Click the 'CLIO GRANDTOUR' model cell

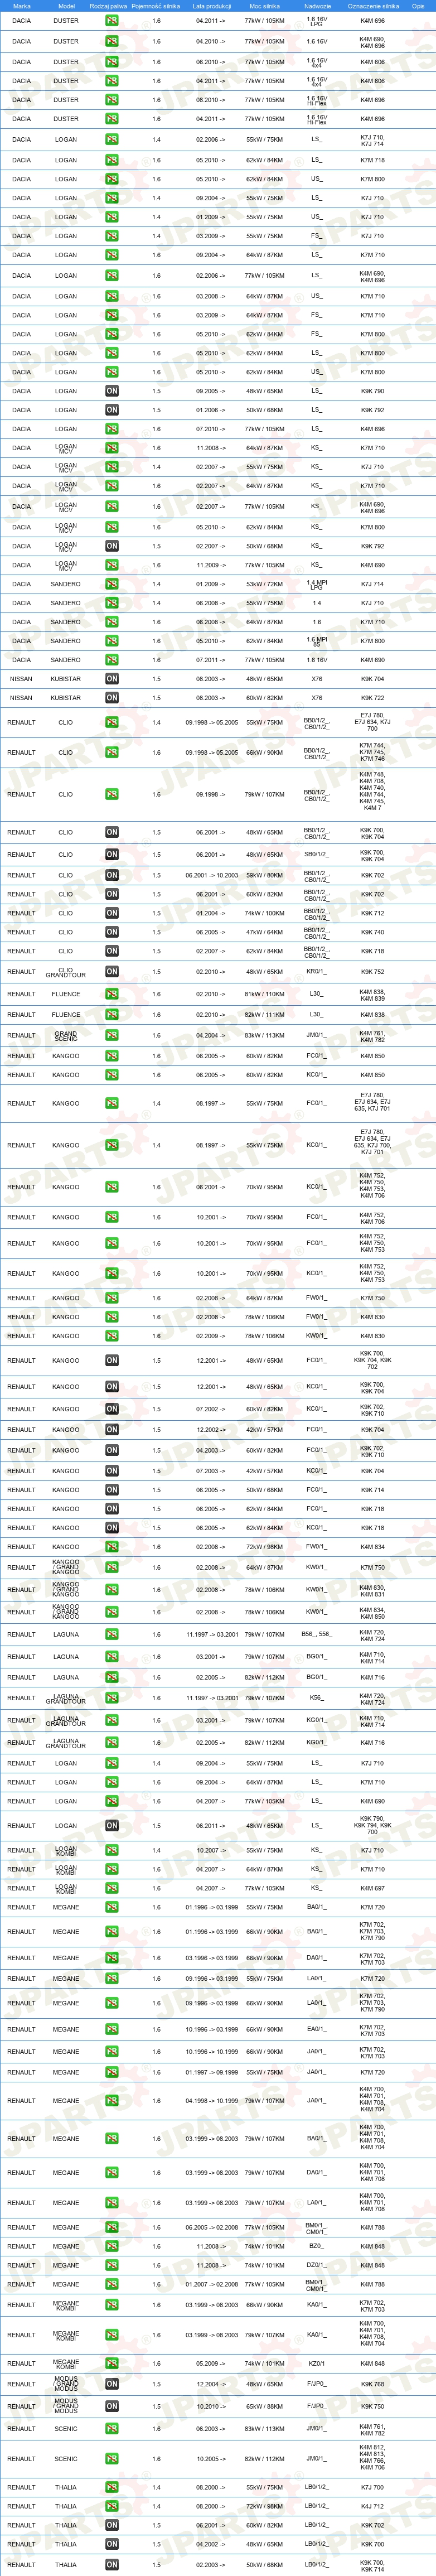point(66,972)
